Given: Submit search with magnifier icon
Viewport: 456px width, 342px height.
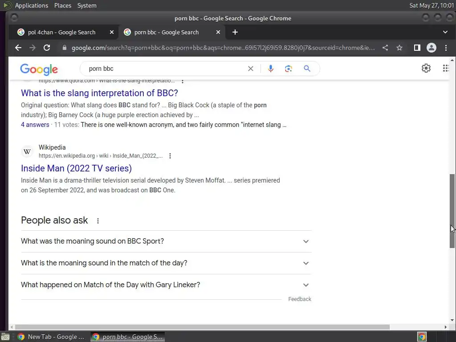Looking at the screenshot, I should click(307, 69).
